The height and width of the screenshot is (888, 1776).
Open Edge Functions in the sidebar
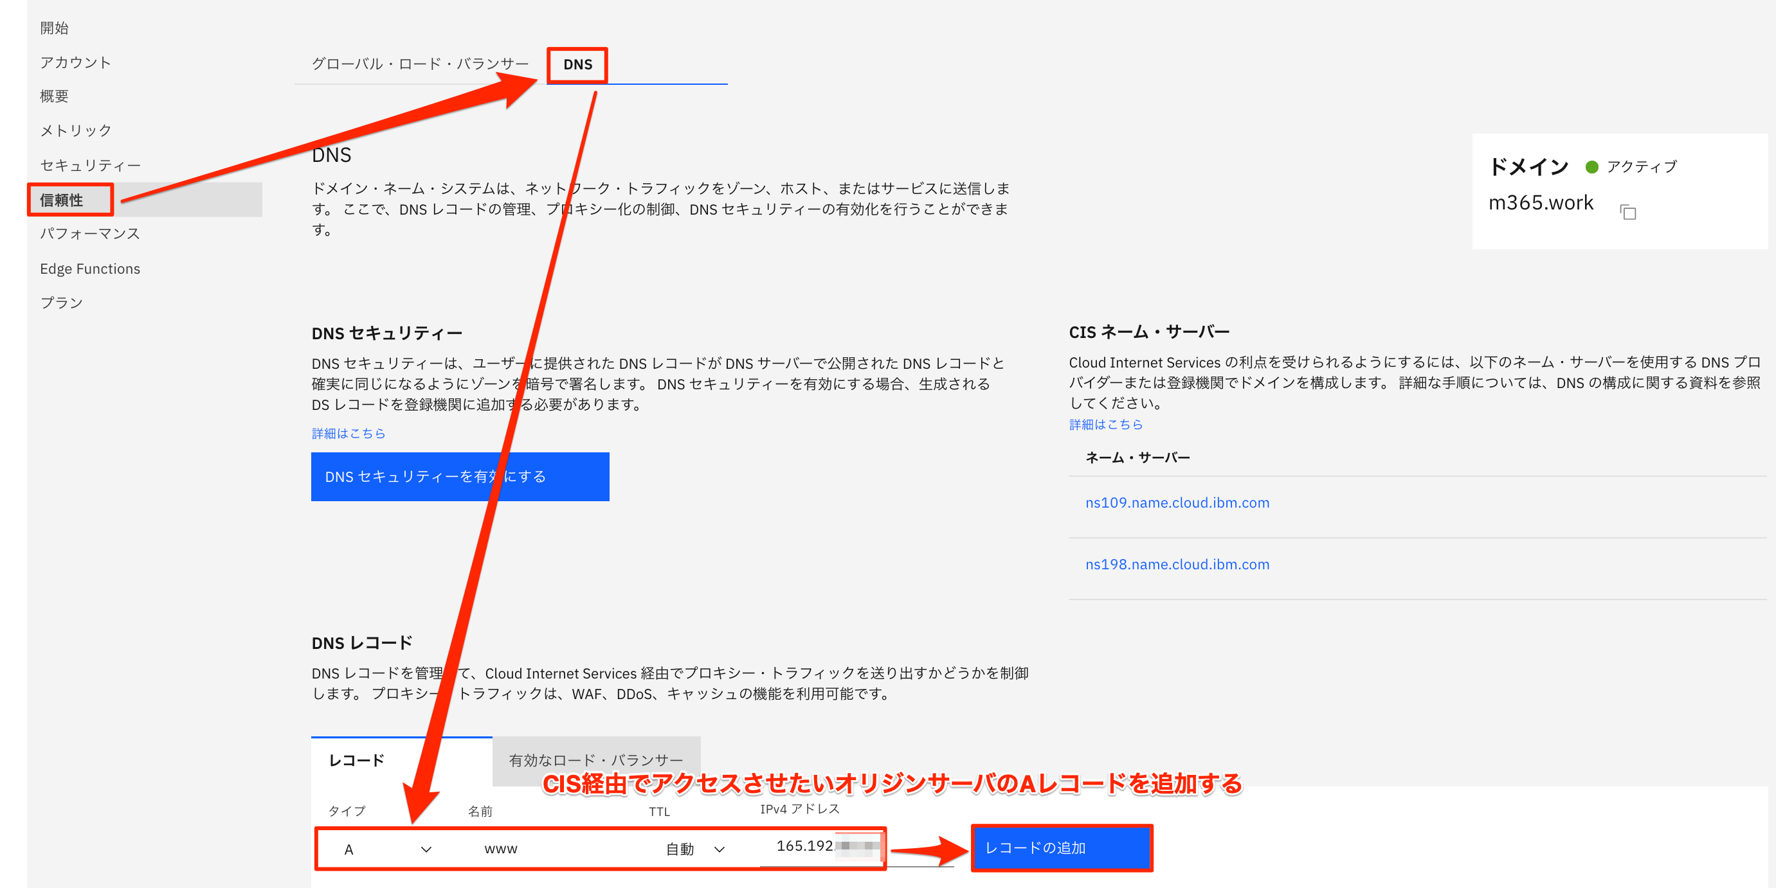click(89, 269)
